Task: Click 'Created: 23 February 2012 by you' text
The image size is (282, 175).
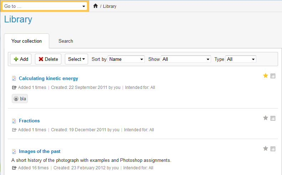Action: pos(86,168)
